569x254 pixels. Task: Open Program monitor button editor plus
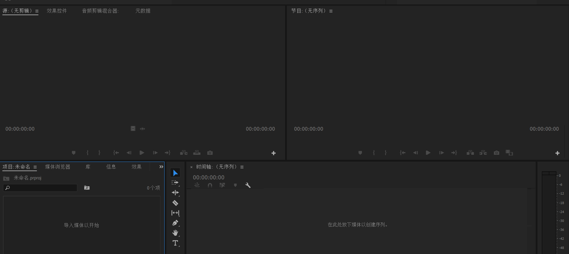[x=557, y=153]
